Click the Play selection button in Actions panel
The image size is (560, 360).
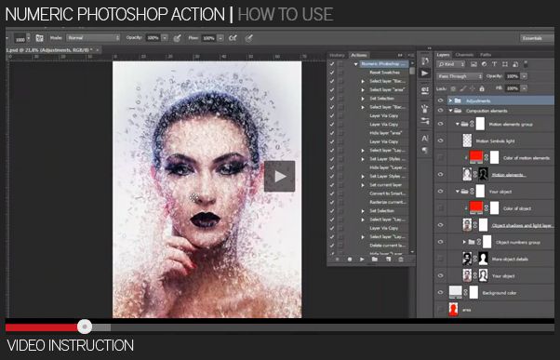pos(362,260)
